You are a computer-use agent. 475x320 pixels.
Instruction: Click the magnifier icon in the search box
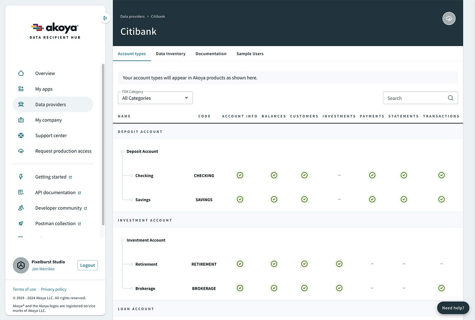point(451,98)
